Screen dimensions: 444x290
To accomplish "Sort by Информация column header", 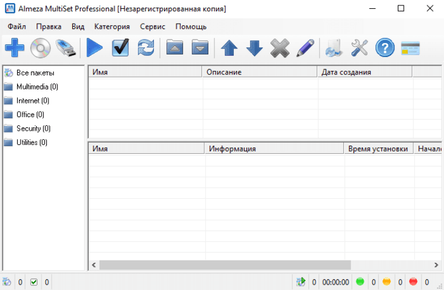I will coord(274,149).
